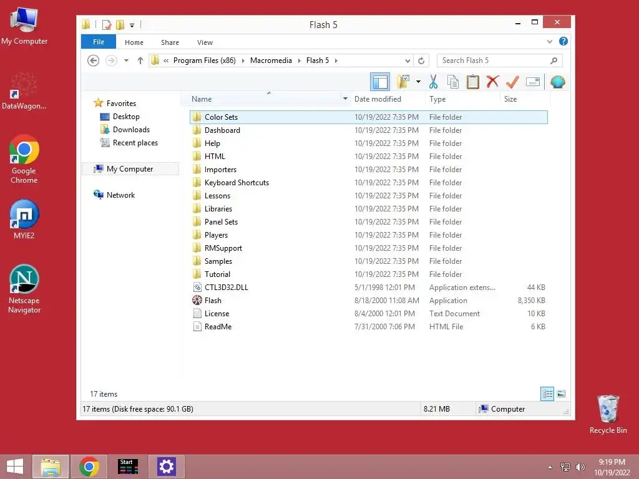The image size is (639, 479).
Task: Click the Netscape Navigator desktop shortcut
Action: point(24,289)
